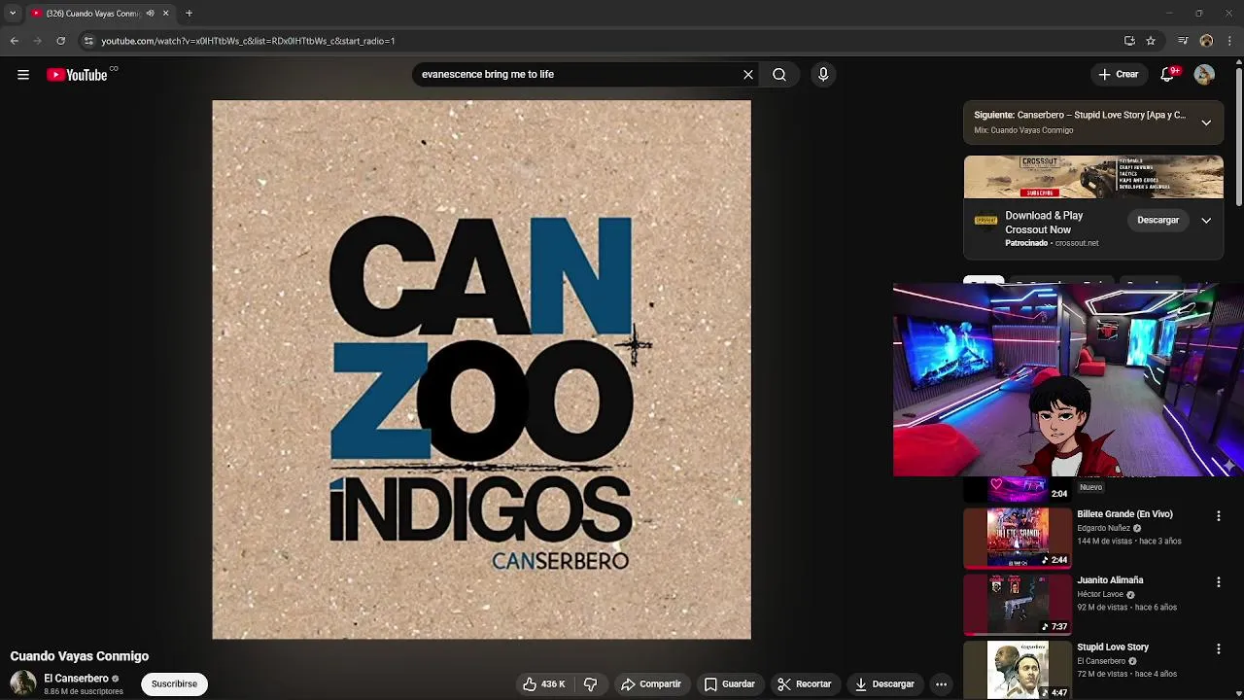1244x700 pixels.
Task: Open the media control toolbar icon
Action: pyautogui.click(x=1183, y=41)
